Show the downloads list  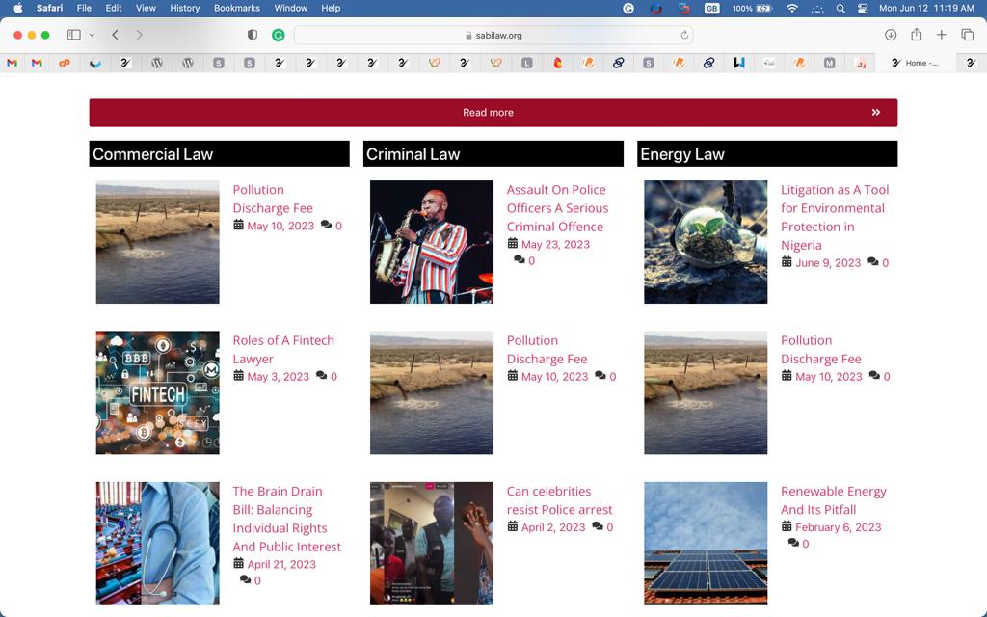[891, 35]
